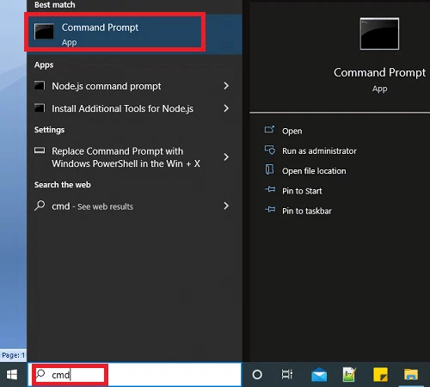Click the Run as administrator shield icon
This screenshot has width=430, height=387.
point(270,150)
